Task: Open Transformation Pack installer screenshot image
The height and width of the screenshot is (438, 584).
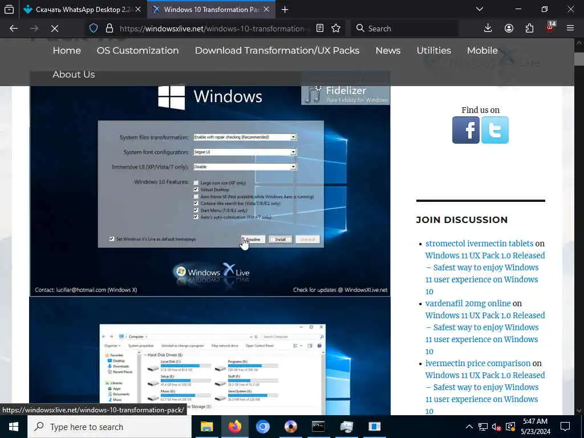Action: pos(210,191)
